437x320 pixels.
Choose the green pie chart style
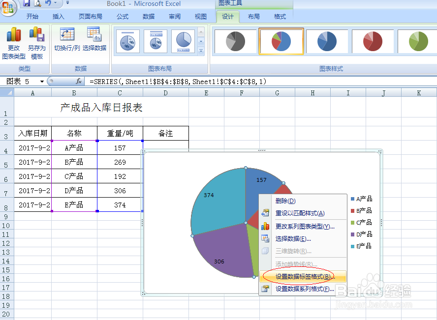[418, 41]
